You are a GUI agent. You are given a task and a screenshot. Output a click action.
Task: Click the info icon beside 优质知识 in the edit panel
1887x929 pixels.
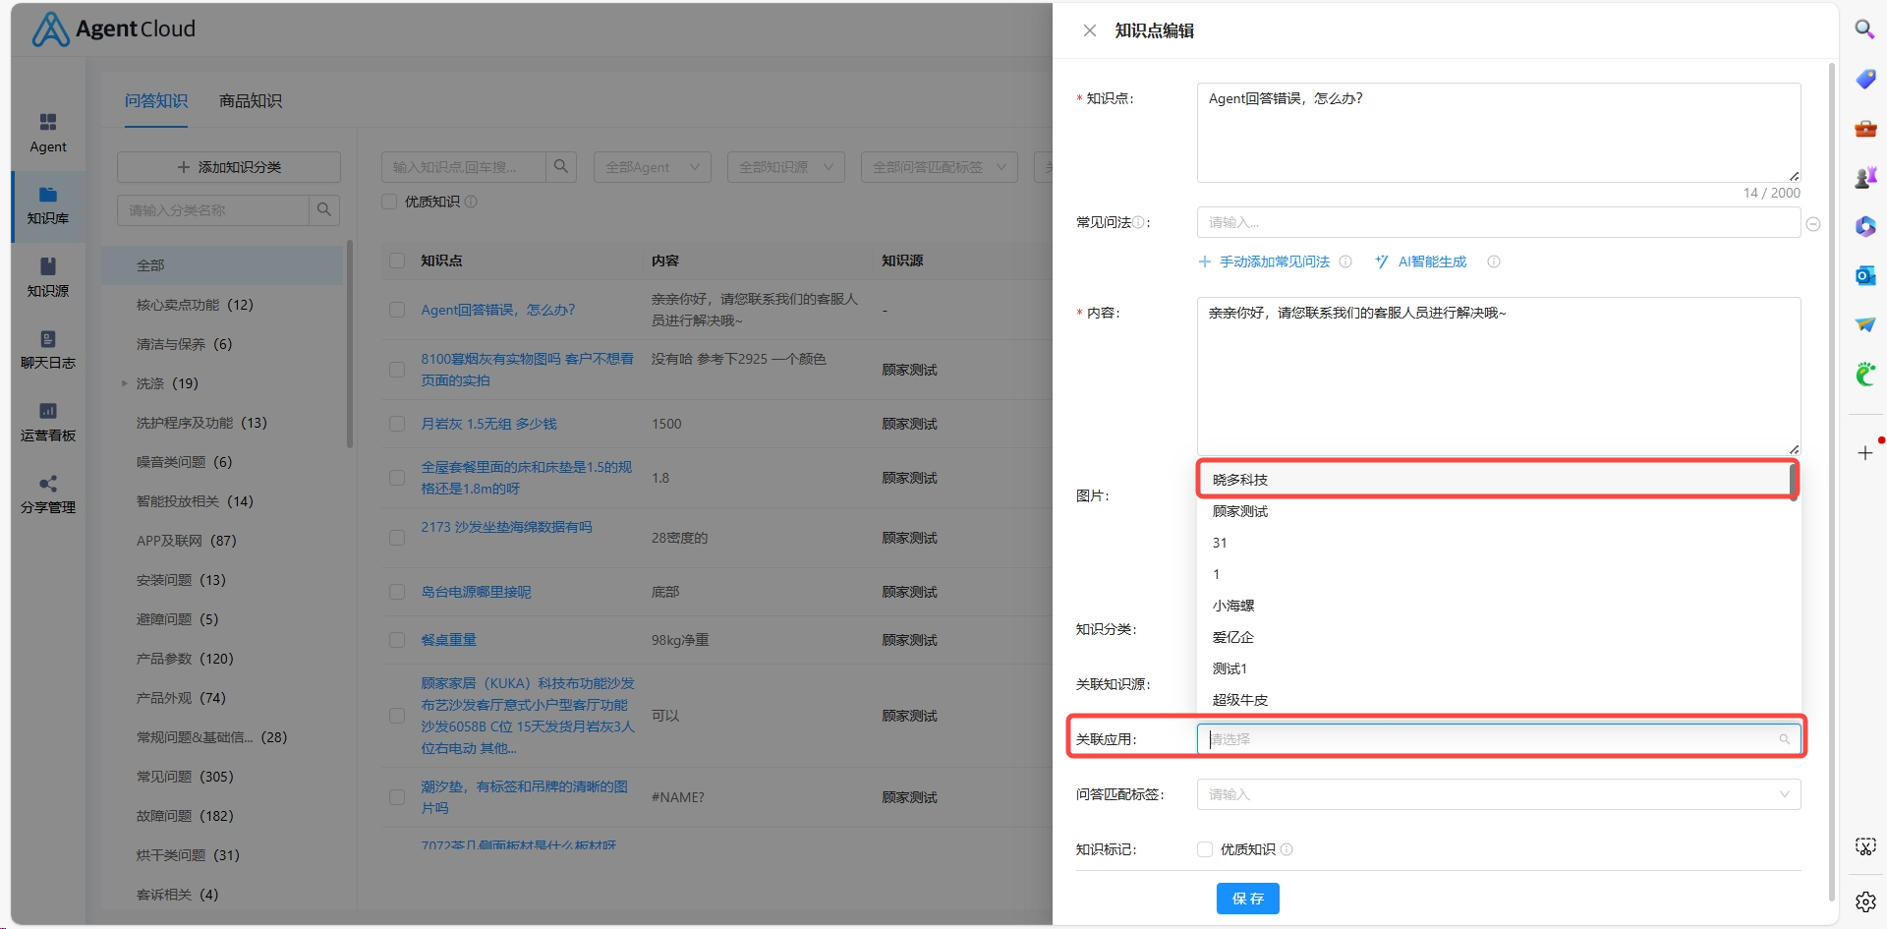tap(1287, 849)
